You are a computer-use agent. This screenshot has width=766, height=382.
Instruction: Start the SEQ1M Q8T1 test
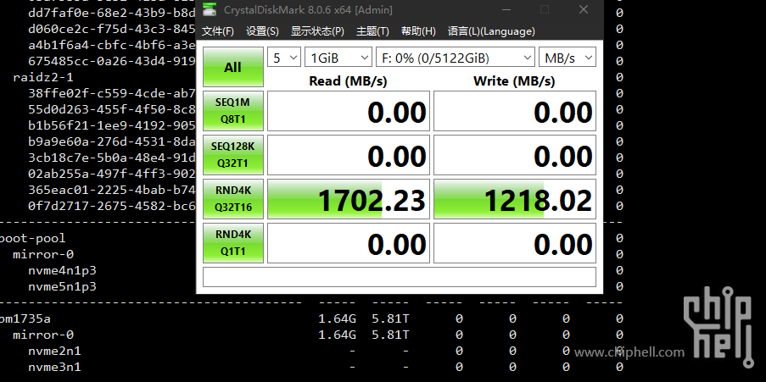coord(233,111)
